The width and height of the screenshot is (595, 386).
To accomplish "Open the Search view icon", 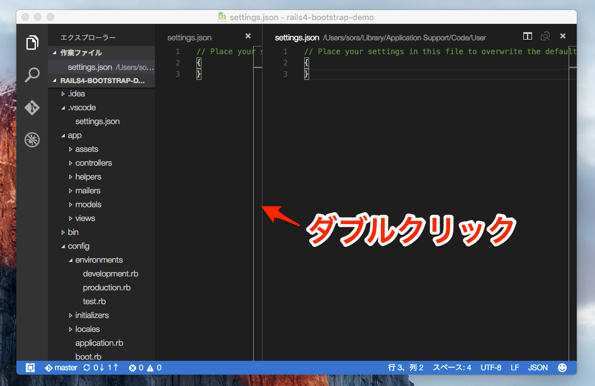I will click(32, 76).
